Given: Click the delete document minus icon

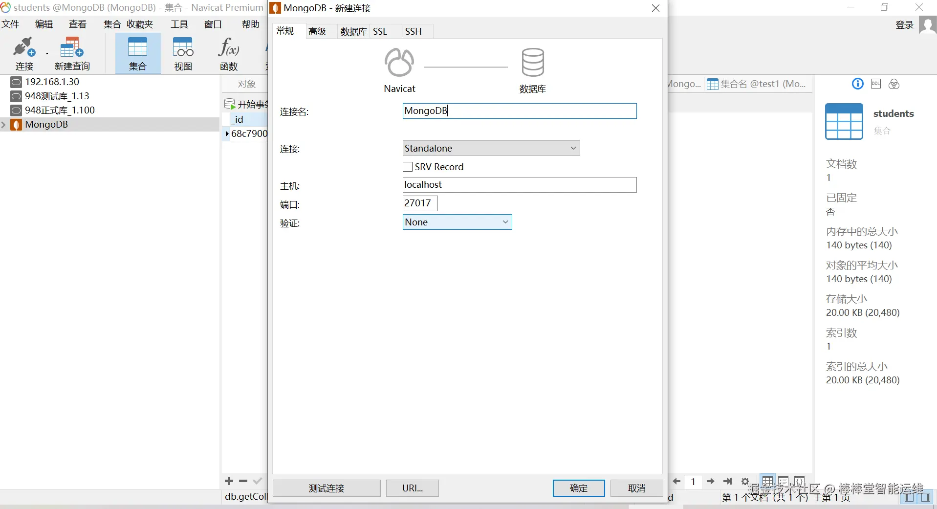Looking at the screenshot, I should (243, 481).
